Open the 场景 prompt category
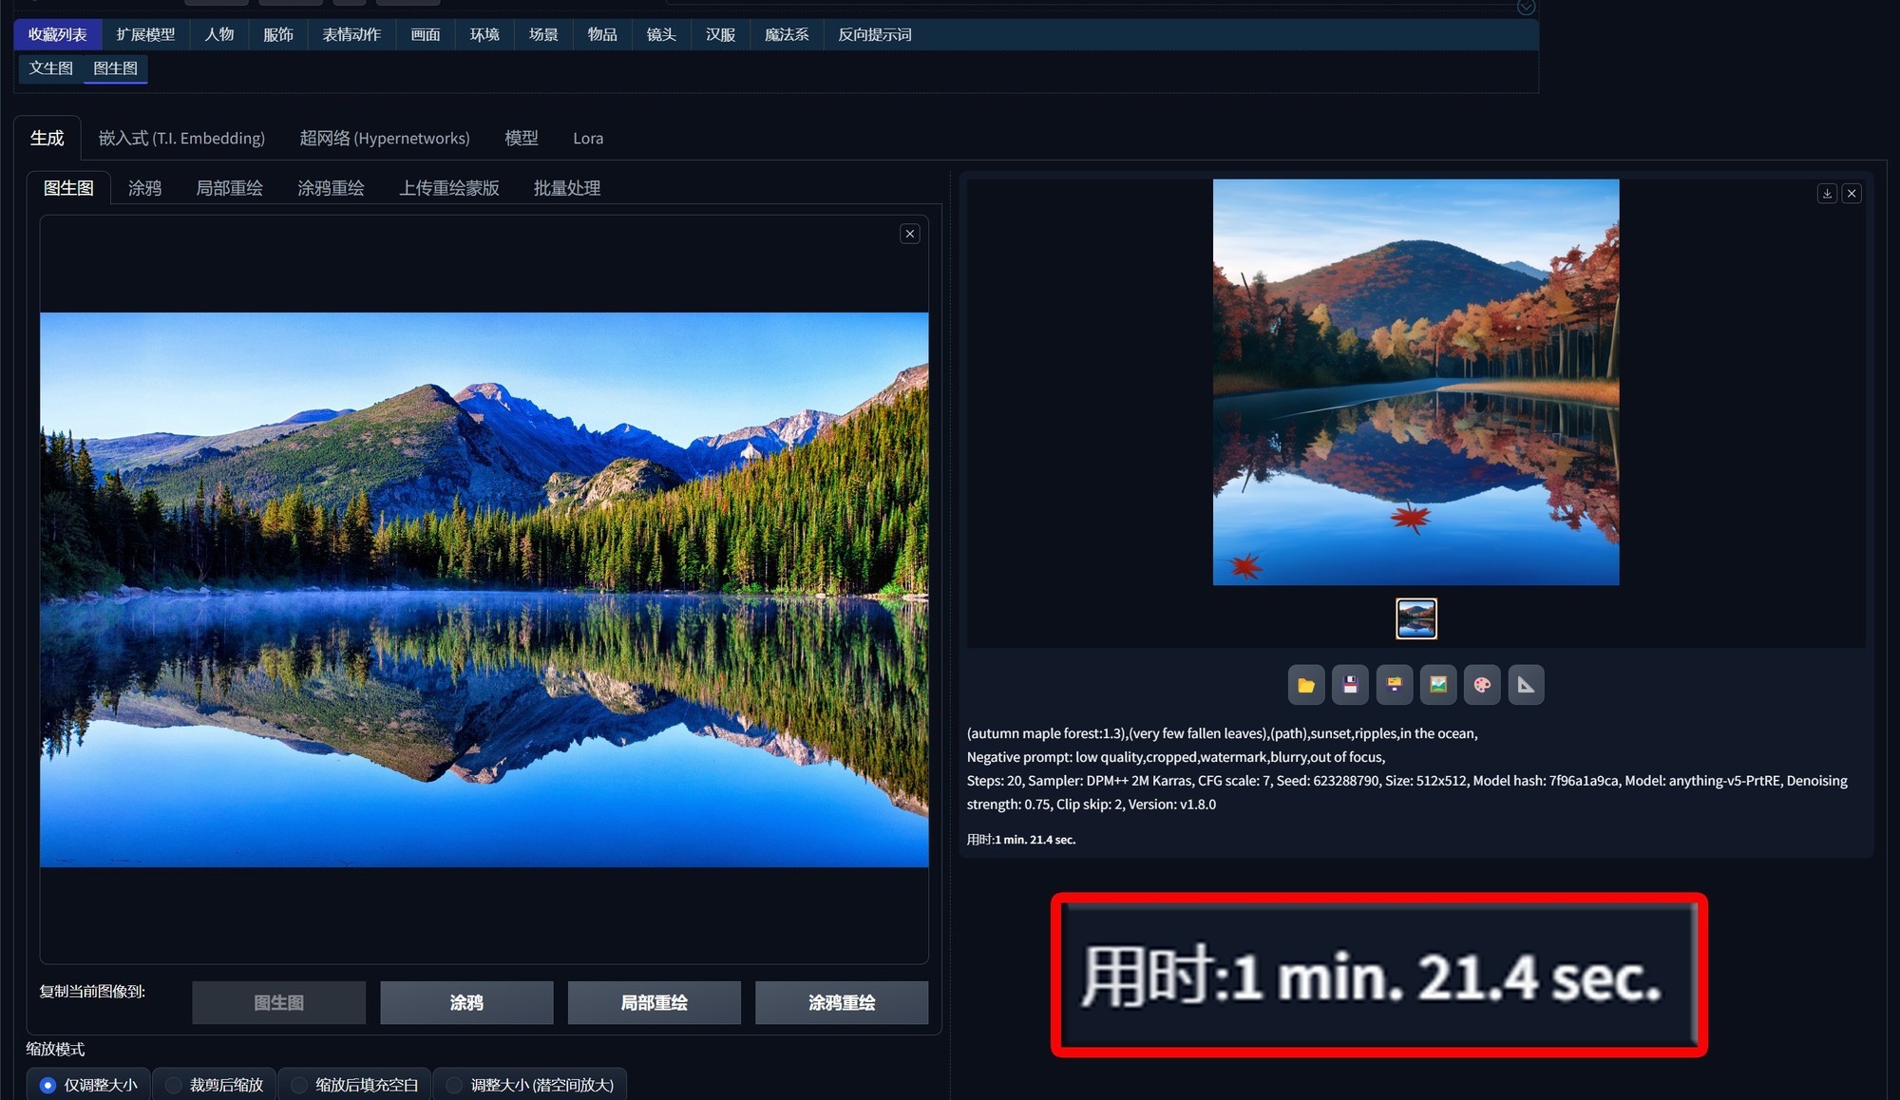1900x1100 pixels. tap(543, 34)
